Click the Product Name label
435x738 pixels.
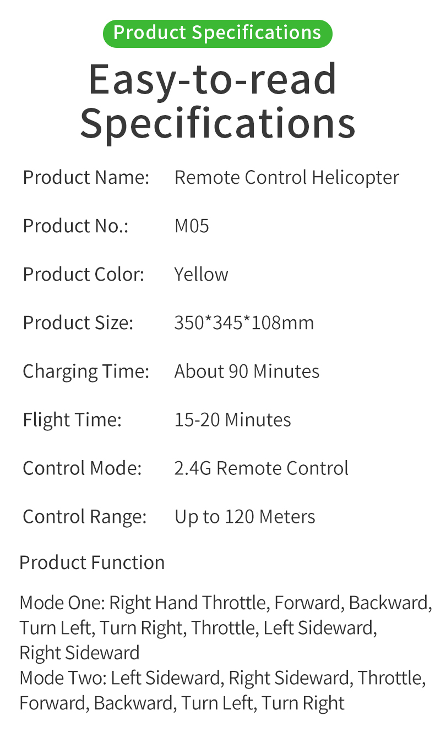coord(86,178)
